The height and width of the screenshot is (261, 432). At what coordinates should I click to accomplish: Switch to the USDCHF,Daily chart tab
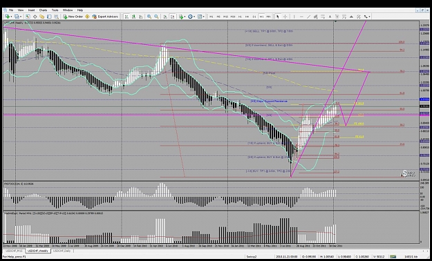tap(62, 251)
